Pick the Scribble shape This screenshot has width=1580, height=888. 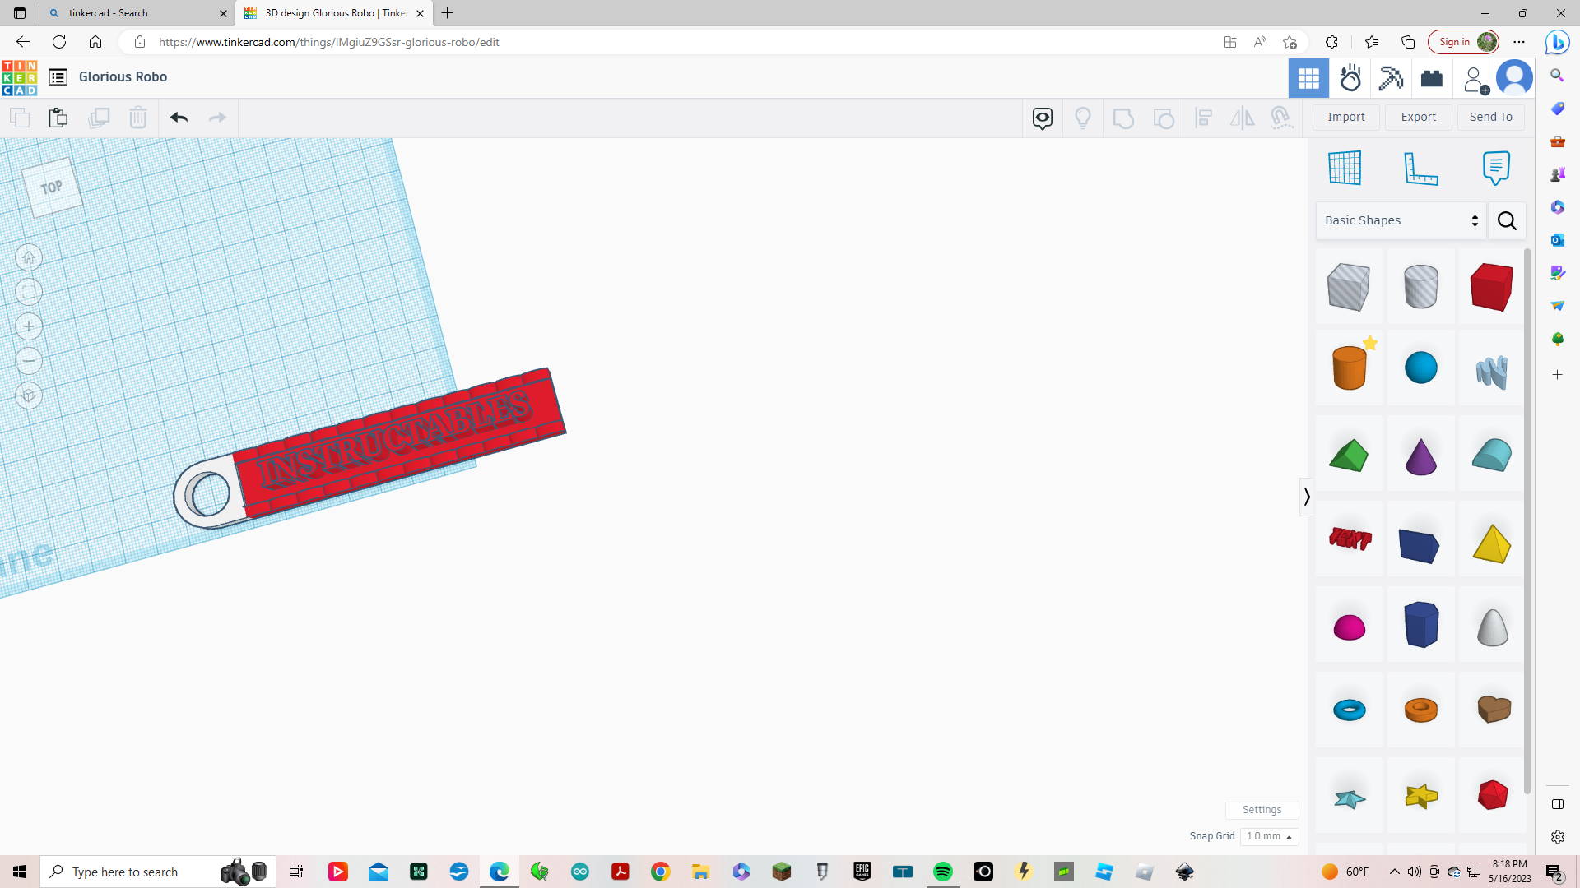(1491, 372)
